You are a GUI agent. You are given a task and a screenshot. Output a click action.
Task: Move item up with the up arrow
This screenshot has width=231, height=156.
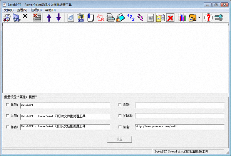pos(49,18)
